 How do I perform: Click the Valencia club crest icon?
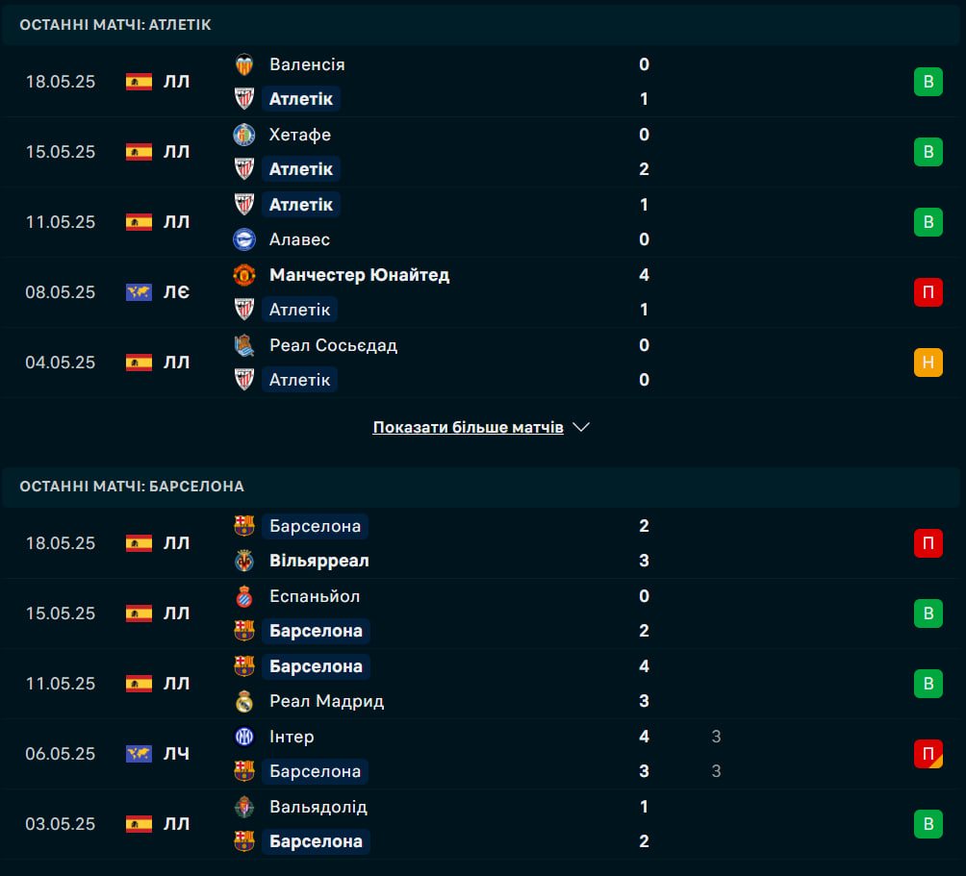(x=244, y=64)
